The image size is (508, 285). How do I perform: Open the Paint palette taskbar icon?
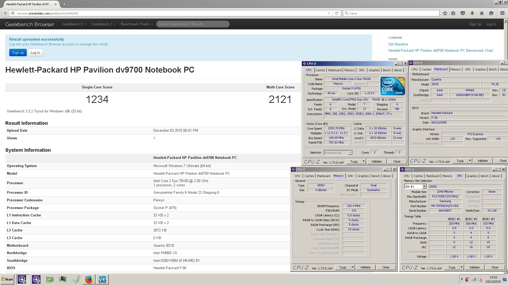click(76, 279)
